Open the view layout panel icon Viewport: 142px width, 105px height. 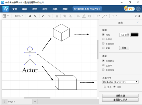(x=4, y=16)
